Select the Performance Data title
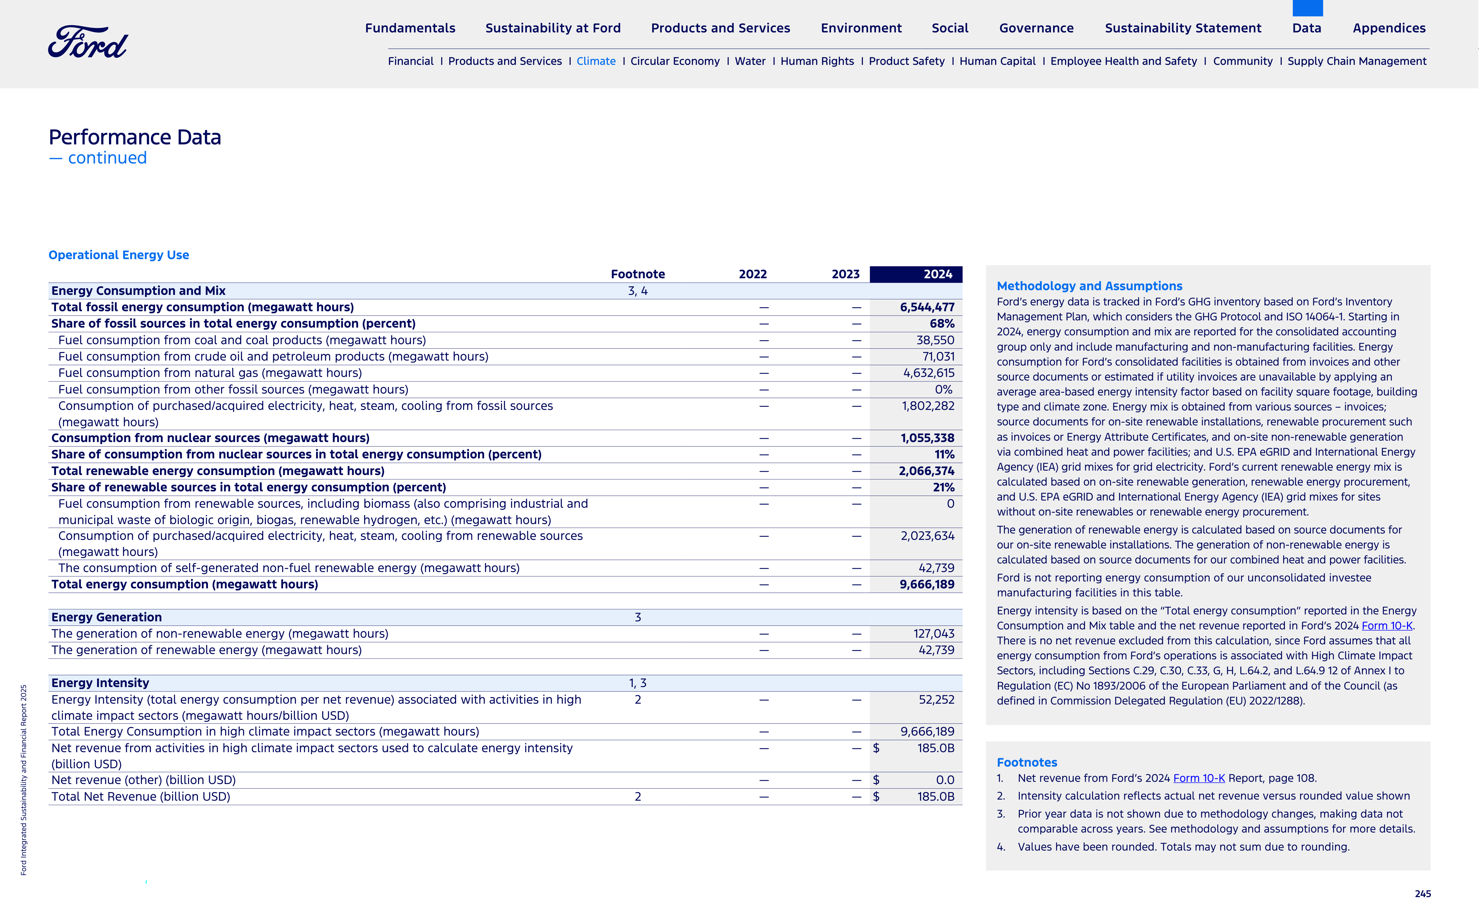 [x=134, y=137]
